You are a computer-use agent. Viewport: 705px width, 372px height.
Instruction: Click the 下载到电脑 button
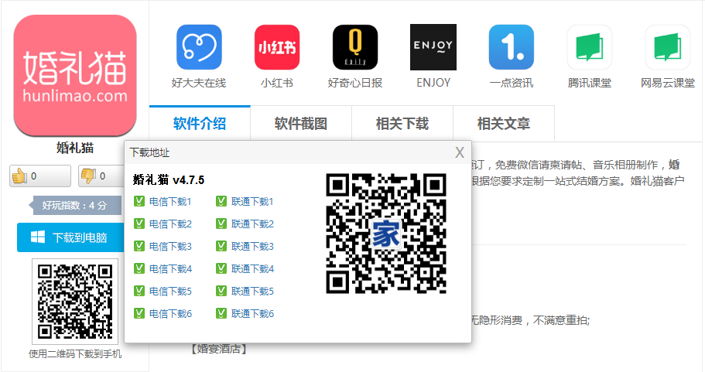coord(71,237)
